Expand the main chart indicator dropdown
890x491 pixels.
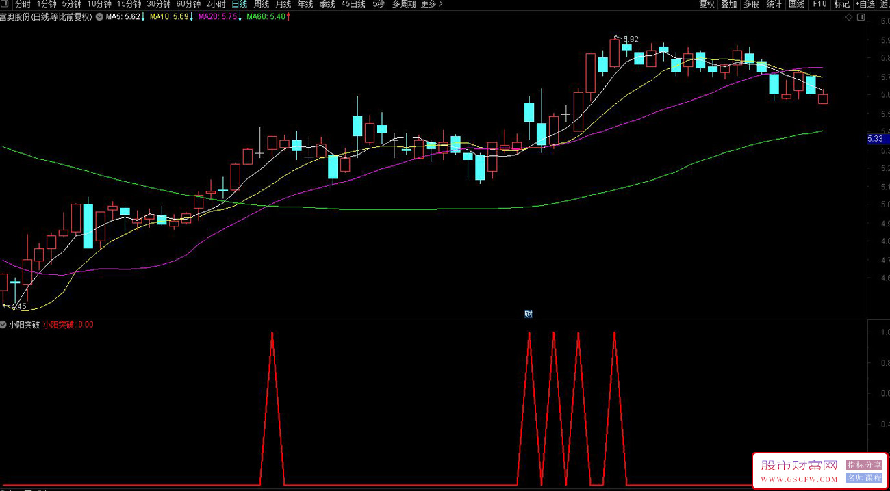pyautogui.click(x=100, y=17)
